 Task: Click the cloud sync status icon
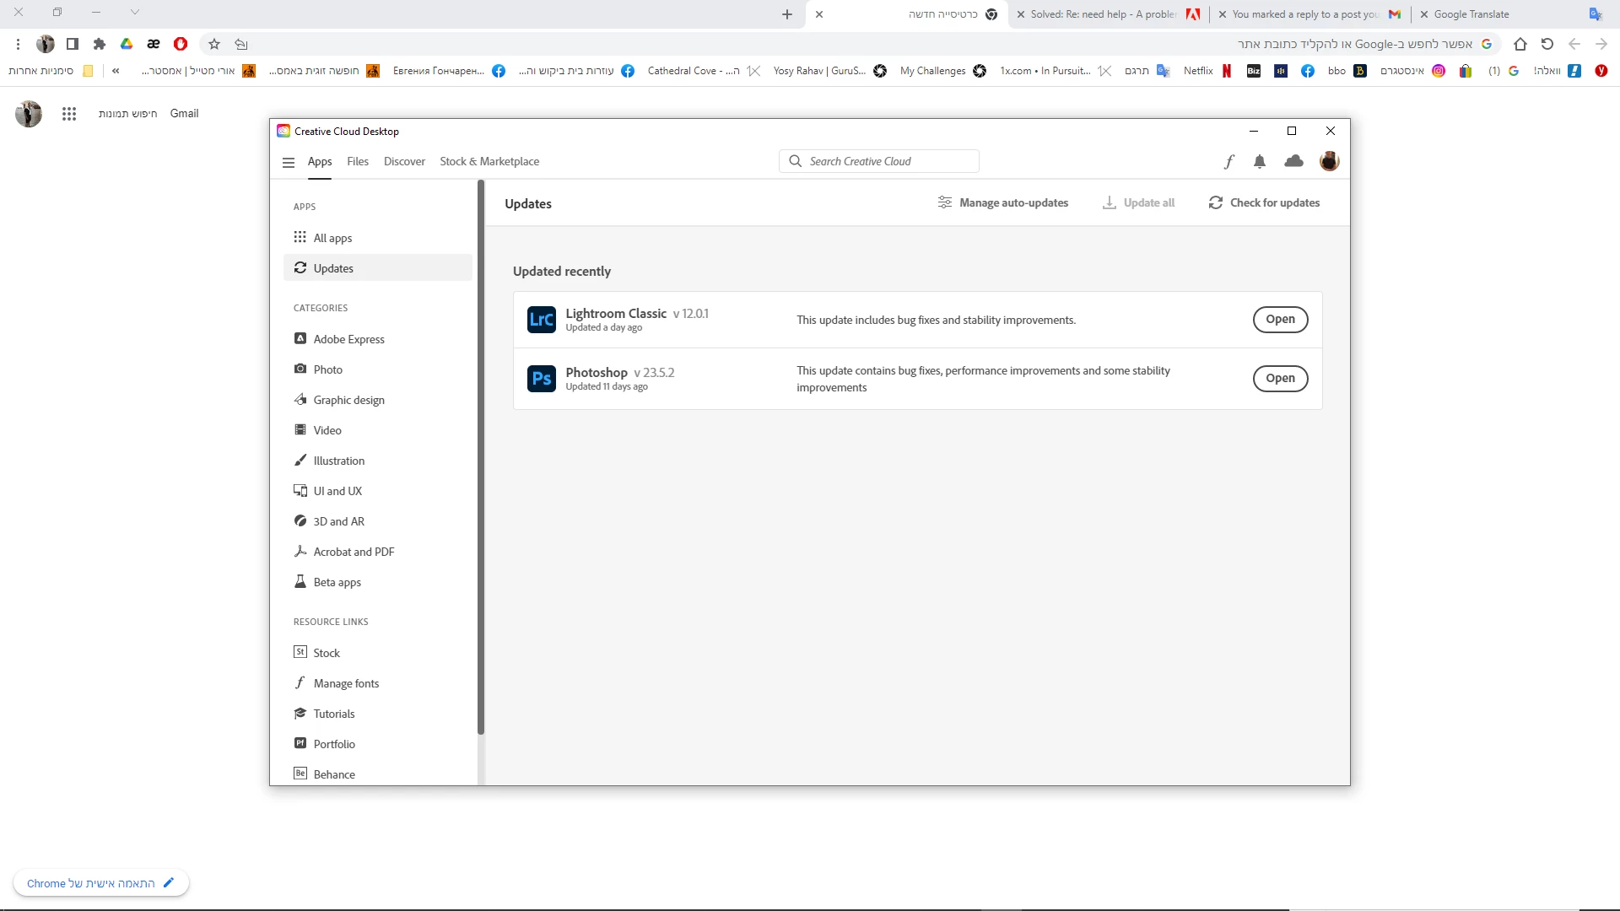(1293, 161)
